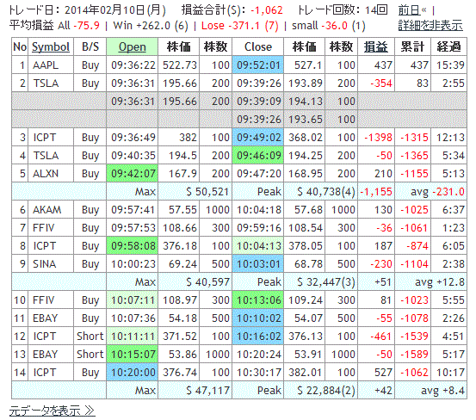Click the 累計 column header

coord(412,46)
